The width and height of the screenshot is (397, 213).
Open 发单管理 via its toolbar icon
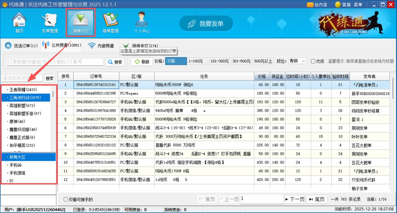pos(50,21)
